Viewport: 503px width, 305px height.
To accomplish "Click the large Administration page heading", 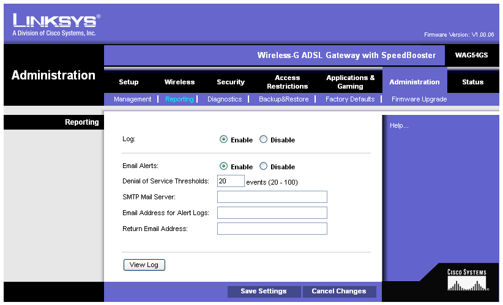I will (x=54, y=75).
